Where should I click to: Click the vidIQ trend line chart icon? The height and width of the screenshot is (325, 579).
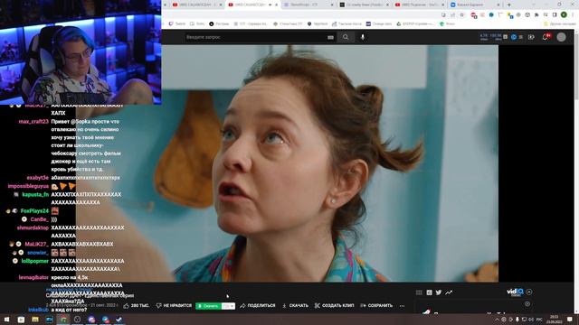point(449,292)
